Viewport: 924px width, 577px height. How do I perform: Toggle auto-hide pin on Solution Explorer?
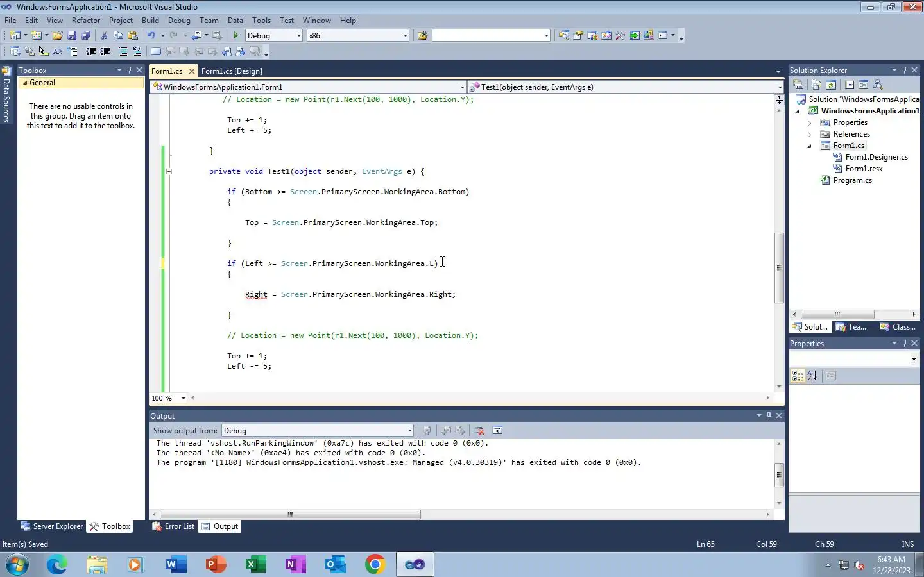point(904,70)
